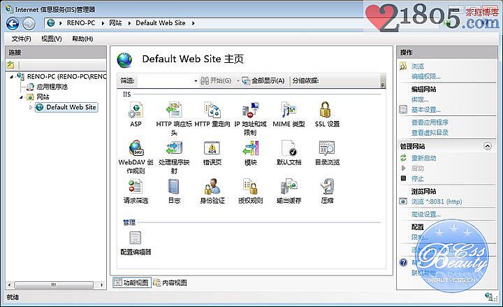The image size is (503, 307).
Task: Click the status bar network icon
Action: click(490, 297)
